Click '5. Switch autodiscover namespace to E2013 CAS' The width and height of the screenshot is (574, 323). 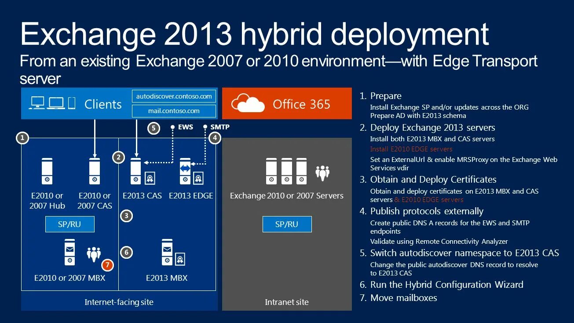tap(459, 253)
